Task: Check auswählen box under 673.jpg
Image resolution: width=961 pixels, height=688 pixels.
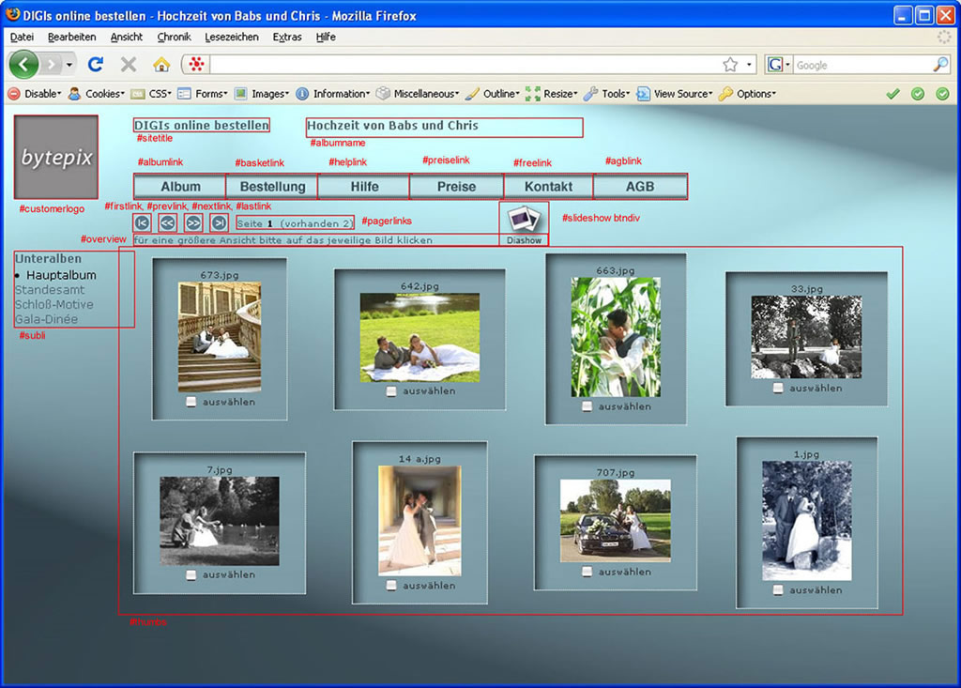Action: click(x=191, y=402)
